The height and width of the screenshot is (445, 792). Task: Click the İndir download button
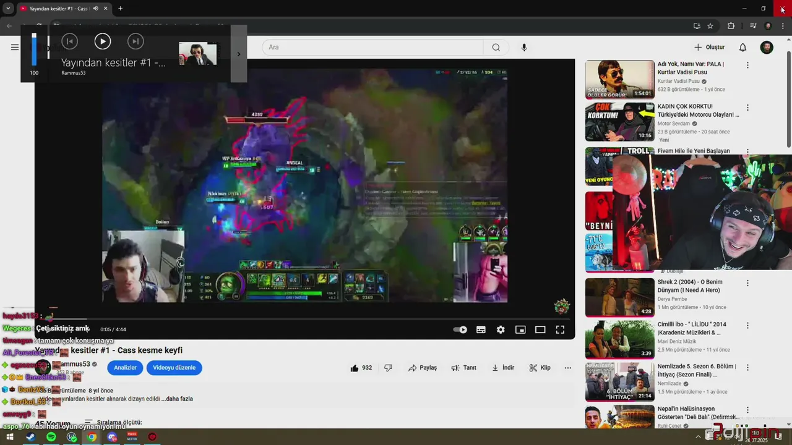(x=503, y=368)
